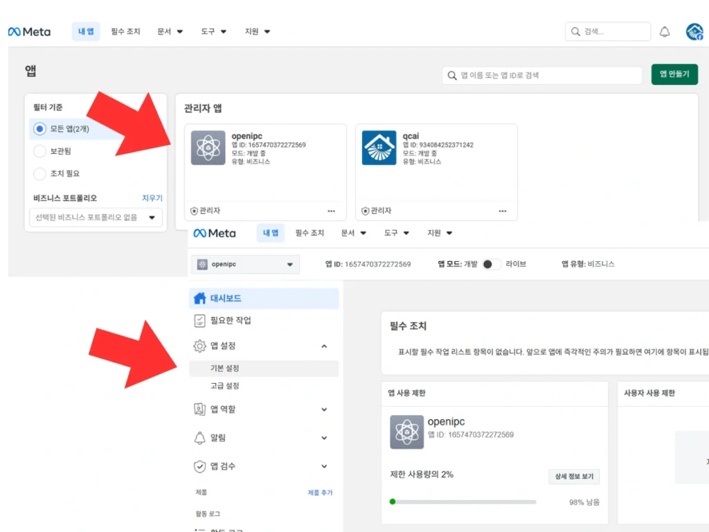Expand the 도구 menu in the top header
709x532 pixels.
[214, 32]
